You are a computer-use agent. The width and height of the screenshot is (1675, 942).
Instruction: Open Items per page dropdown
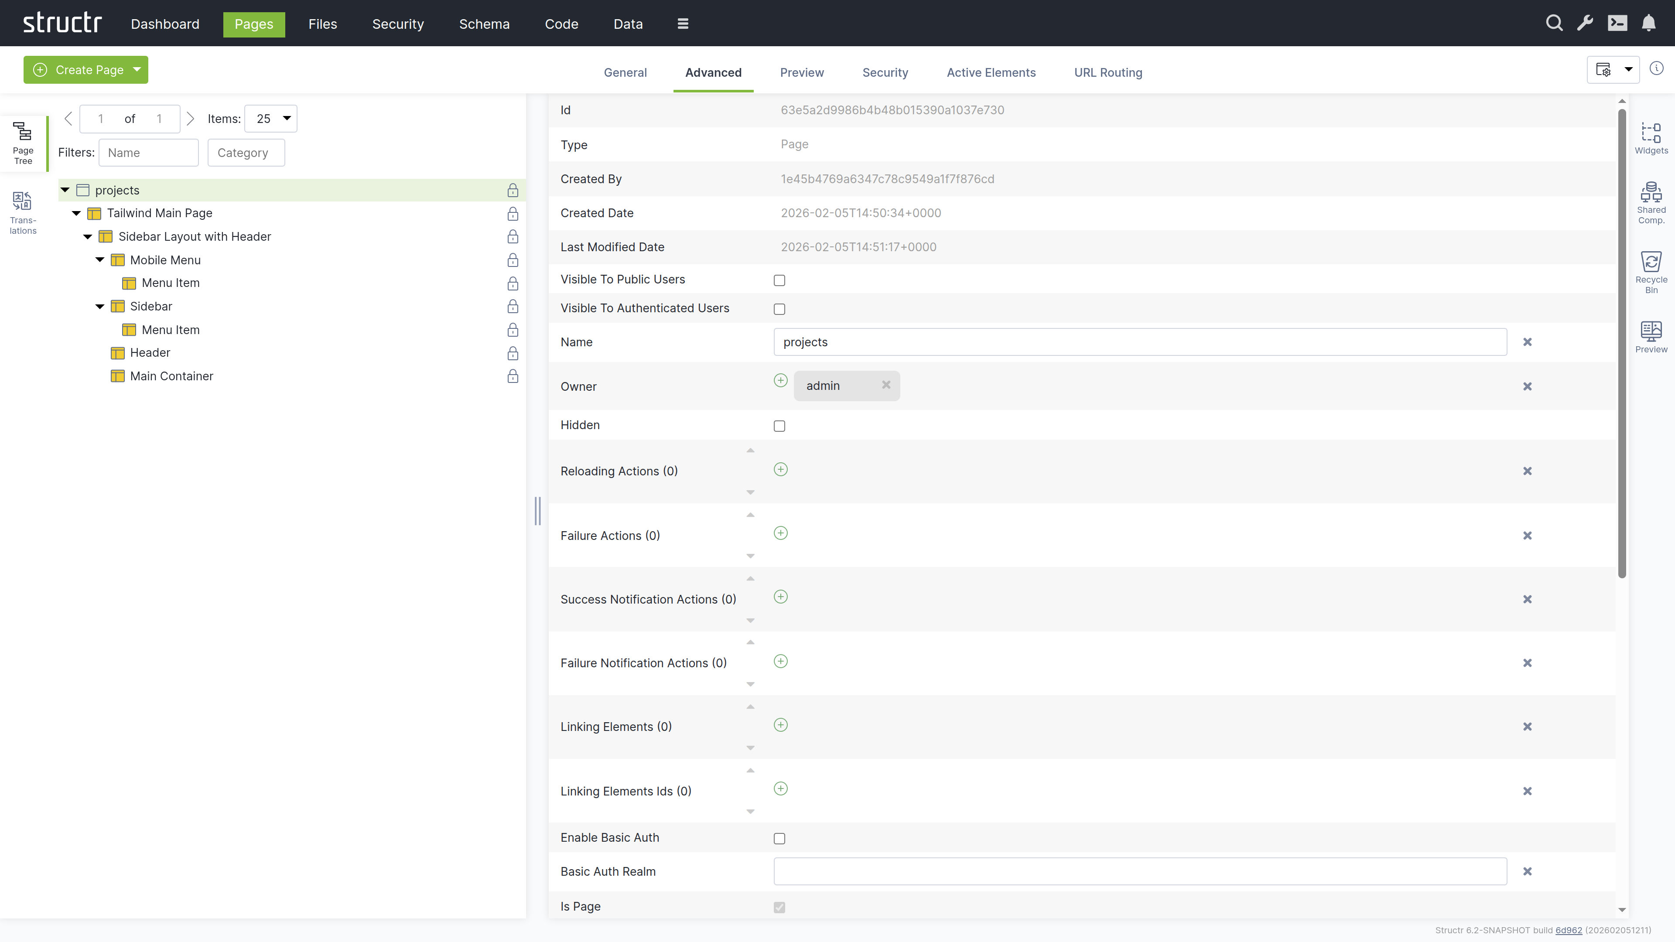point(270,118)
